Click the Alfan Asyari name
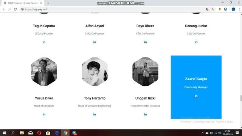 tap(95, 26)
